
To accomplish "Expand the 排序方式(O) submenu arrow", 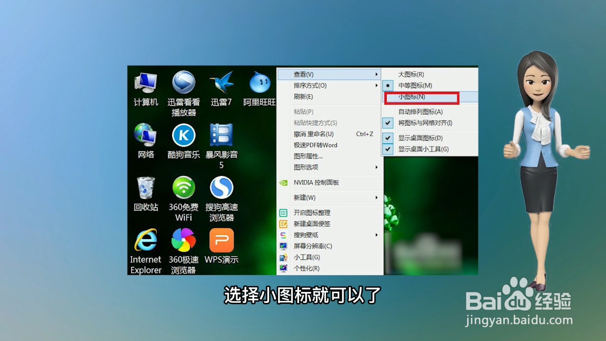I will click(x=376, y=86).
